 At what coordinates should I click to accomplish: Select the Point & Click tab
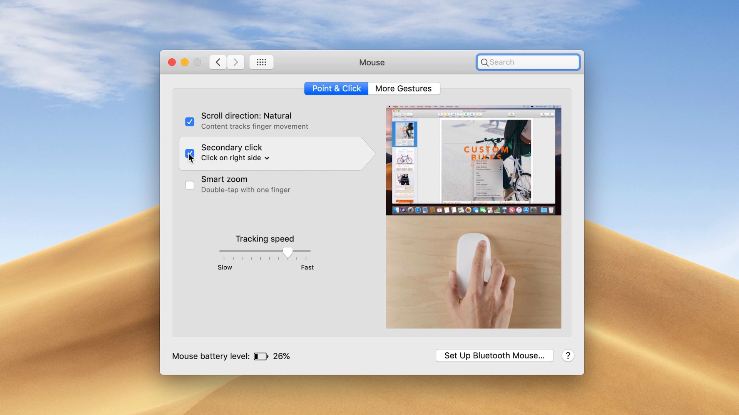coord(336,88)
